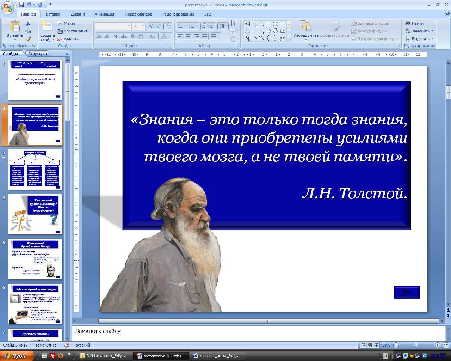Open the Найти search tool

(x=414, y=23)
